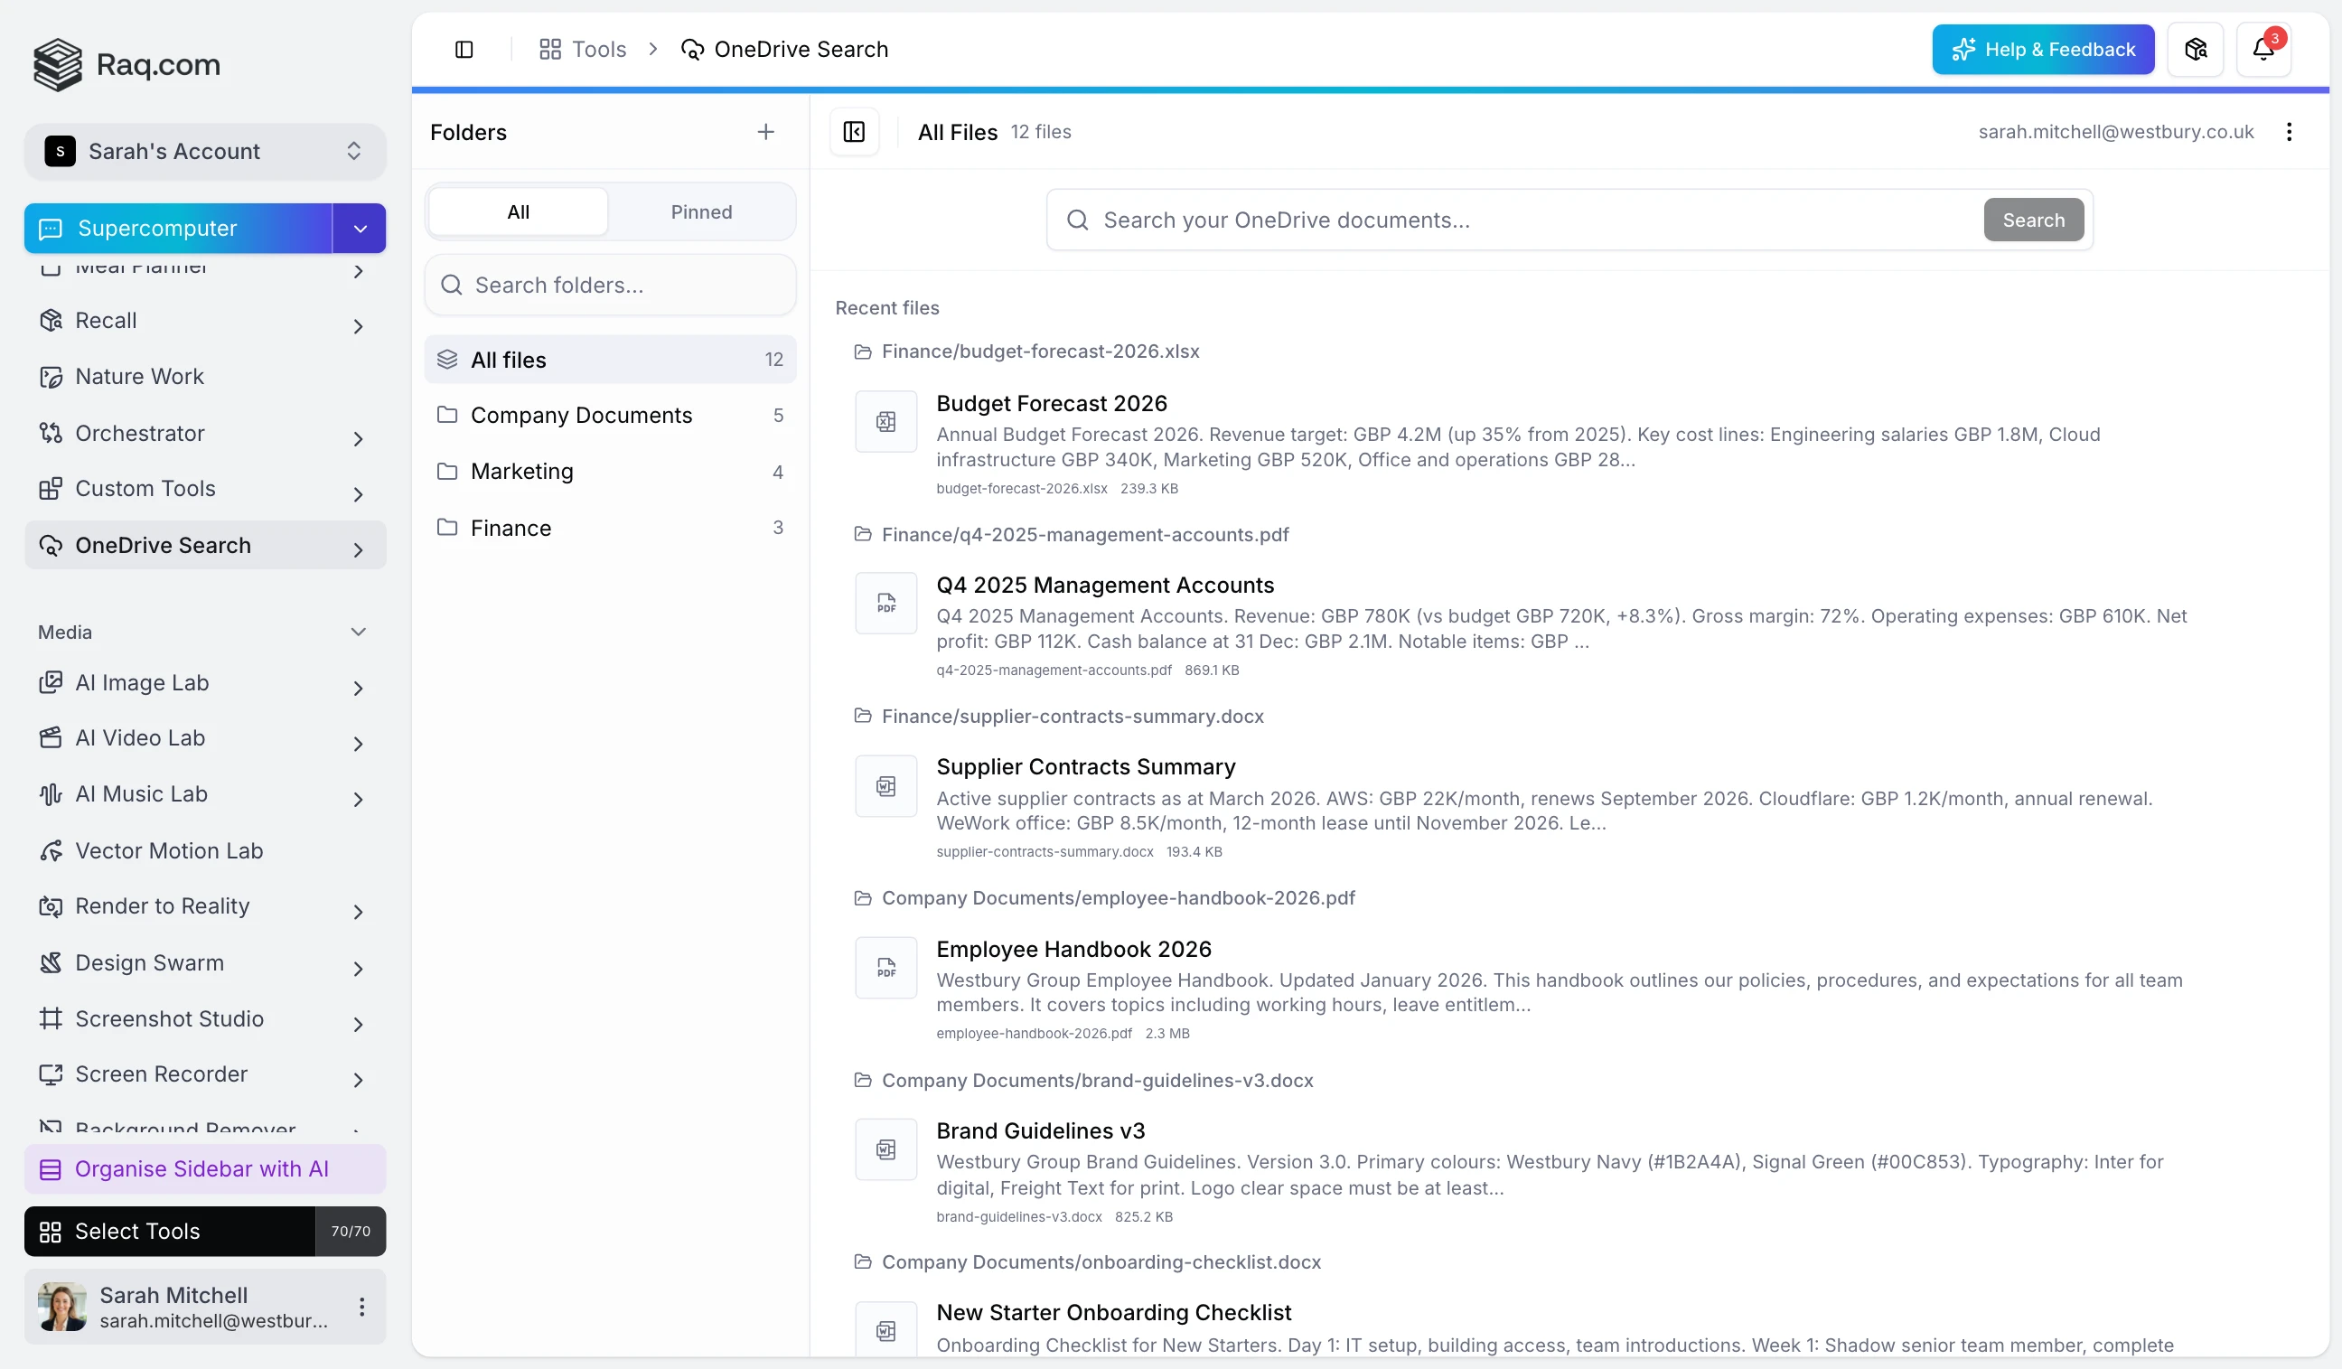
Task: Collapse the folders panel icon beside All Files
Action: coord(853,132)
